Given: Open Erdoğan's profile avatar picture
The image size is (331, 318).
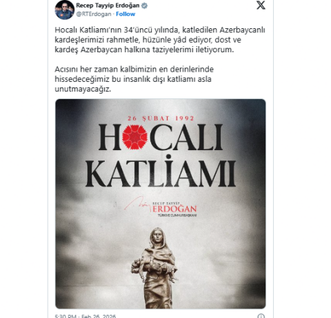Looking at the screenshot, I should click(x=65, y=10).
